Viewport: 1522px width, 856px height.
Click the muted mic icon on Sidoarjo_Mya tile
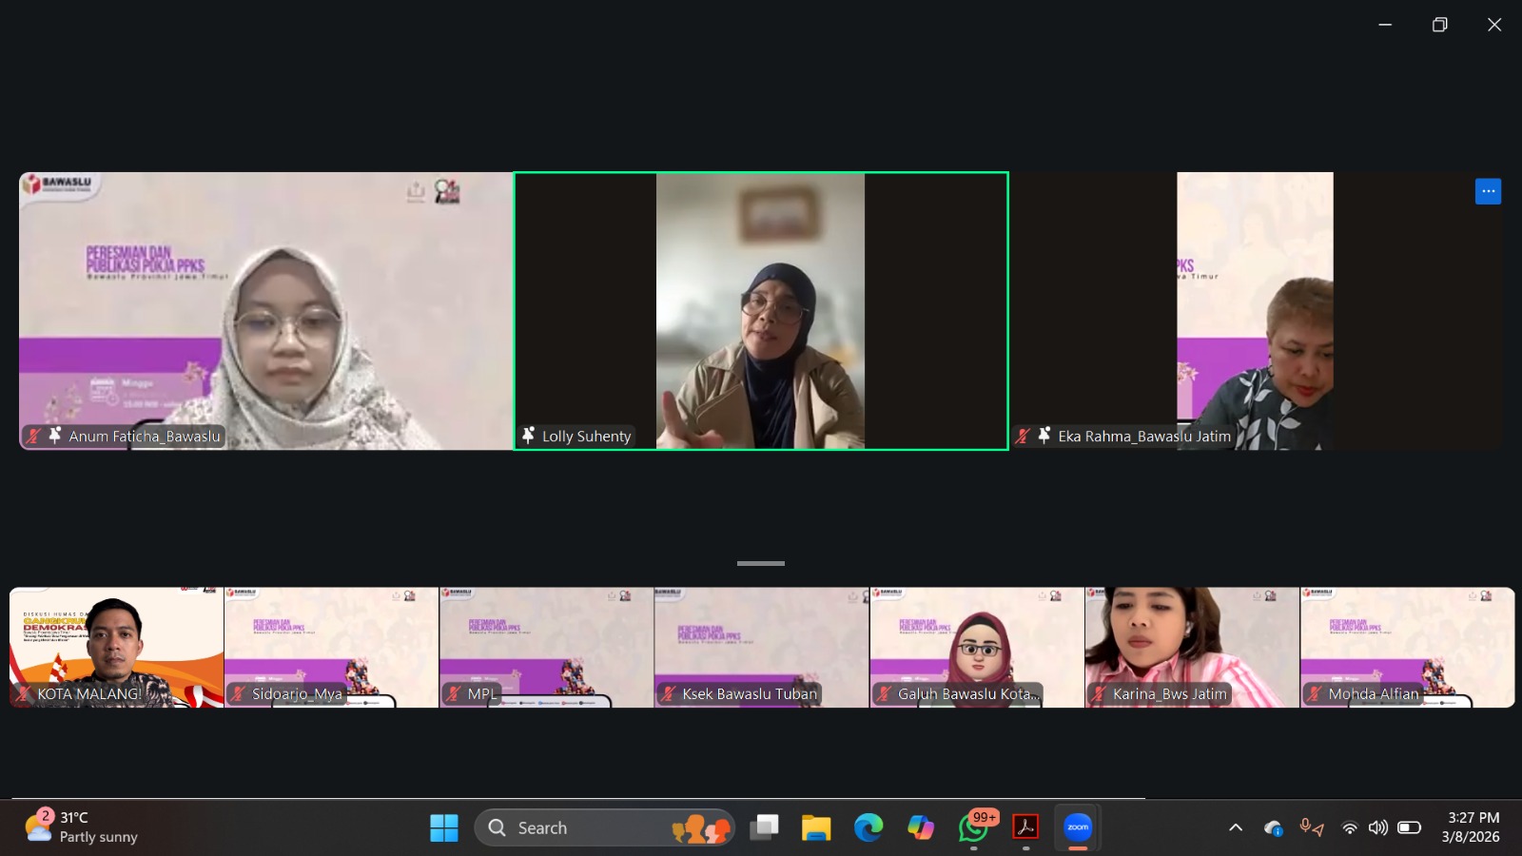238,693
